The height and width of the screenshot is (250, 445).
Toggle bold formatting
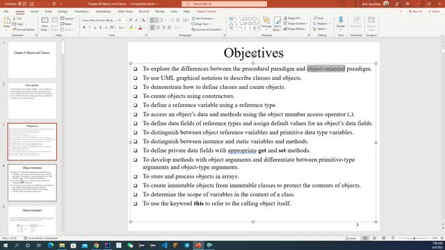(84, 28)
